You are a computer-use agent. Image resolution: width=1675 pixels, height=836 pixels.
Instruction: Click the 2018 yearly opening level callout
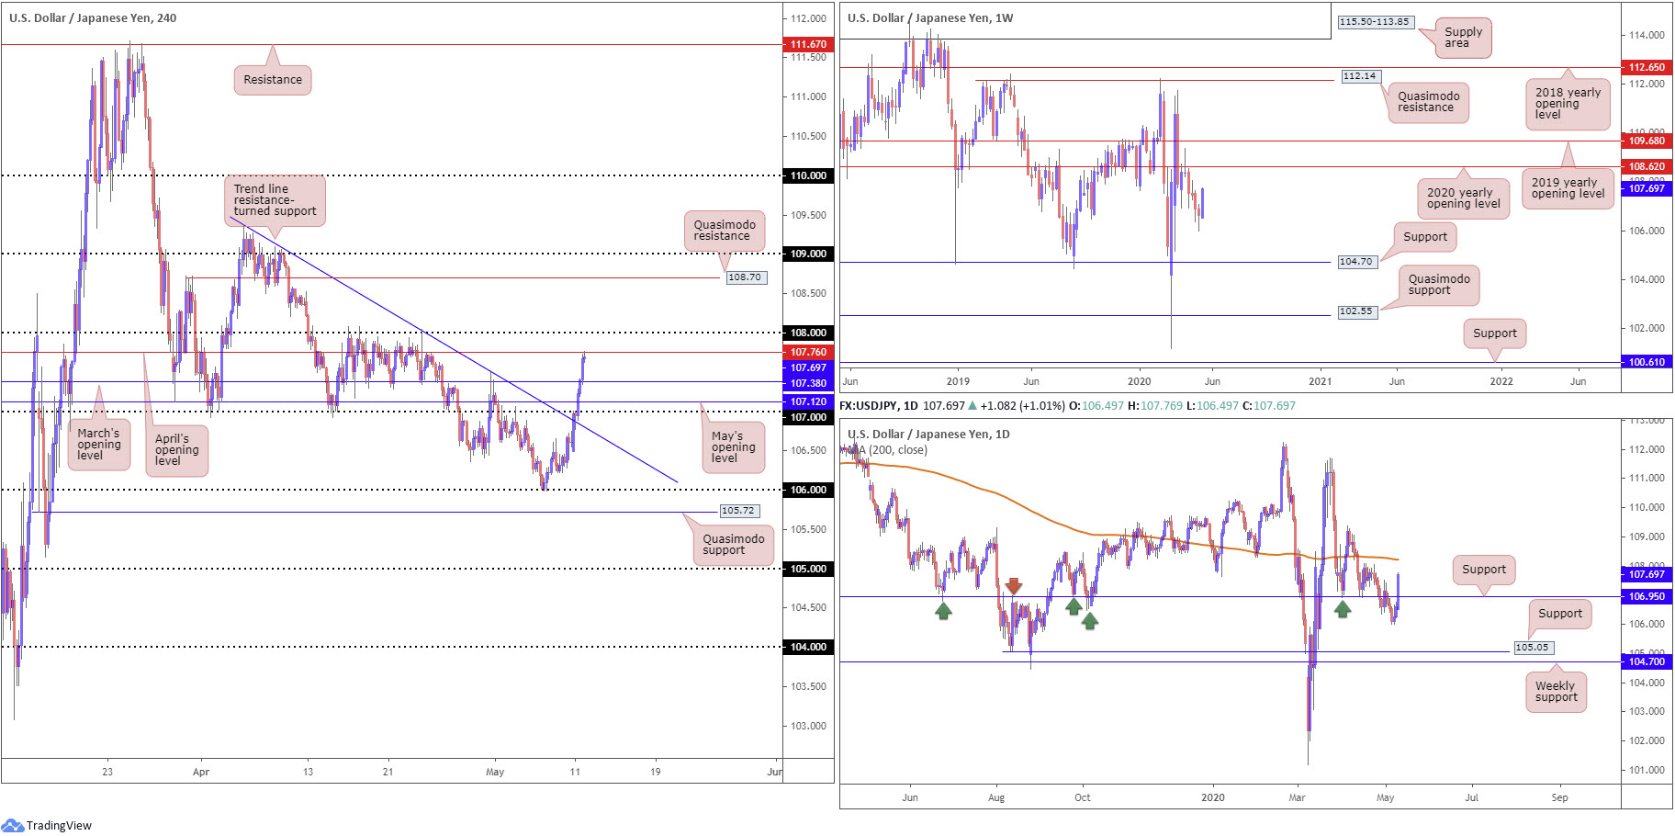[1568, 104]
